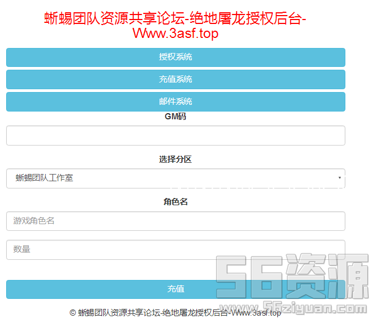Screen dimensions: 385x329
Task: Focus the GM码 input field
Action: click(175, 136)
